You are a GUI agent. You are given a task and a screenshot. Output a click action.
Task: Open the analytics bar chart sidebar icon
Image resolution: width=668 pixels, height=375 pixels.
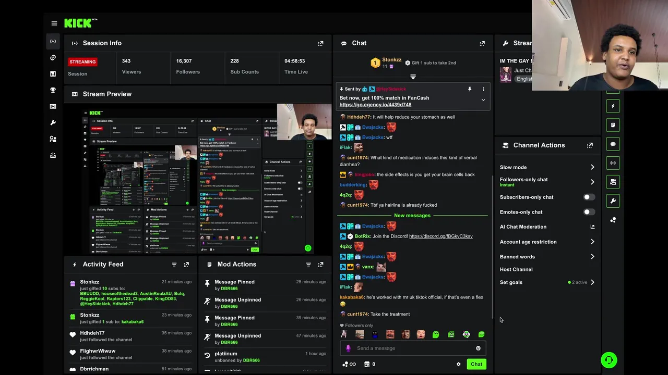[x=53, y=74]
